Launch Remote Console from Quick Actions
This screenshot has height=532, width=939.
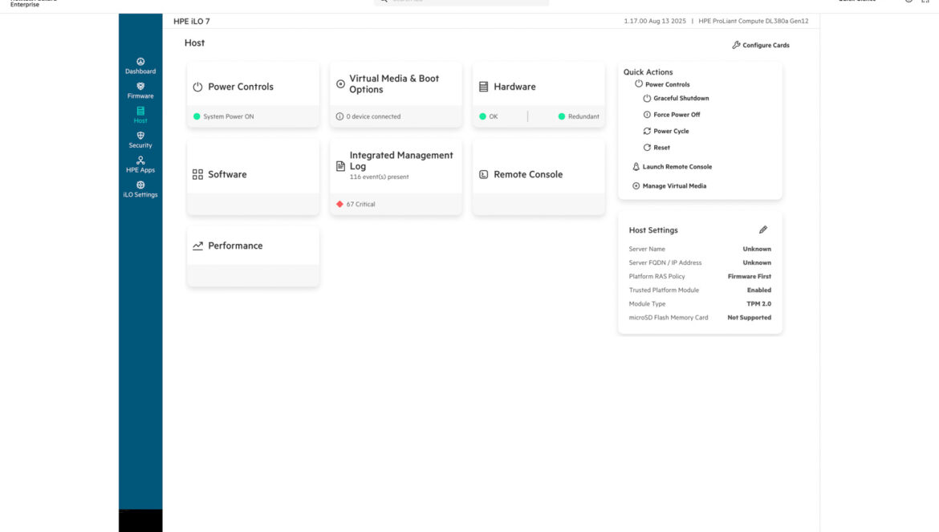click(676, 167)
